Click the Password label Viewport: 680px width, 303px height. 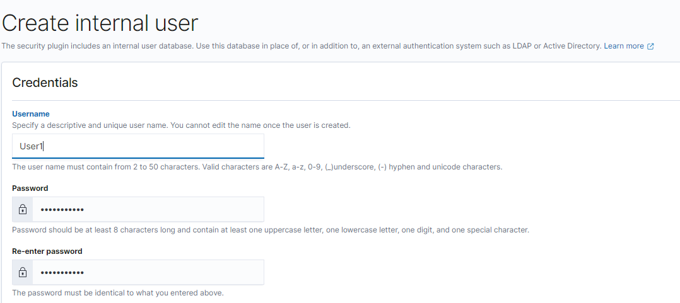[x=30, y=188]
